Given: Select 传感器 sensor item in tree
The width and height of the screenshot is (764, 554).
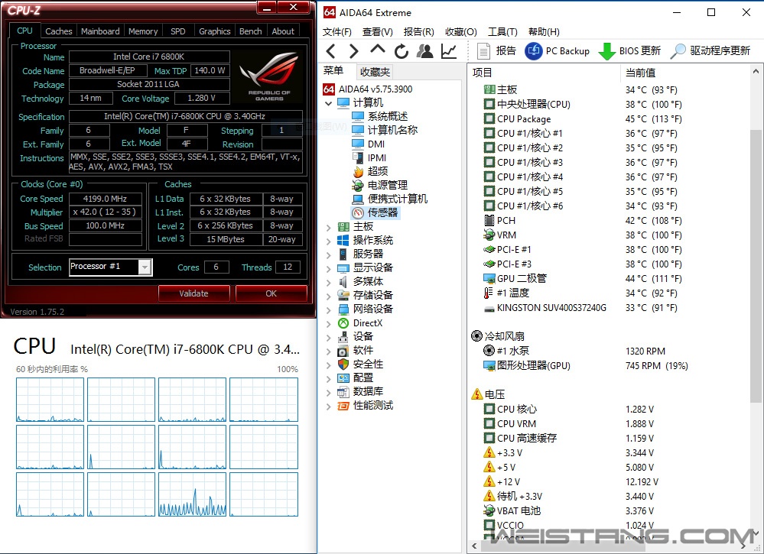Looking at the screenshot, I should coord(375,212).
